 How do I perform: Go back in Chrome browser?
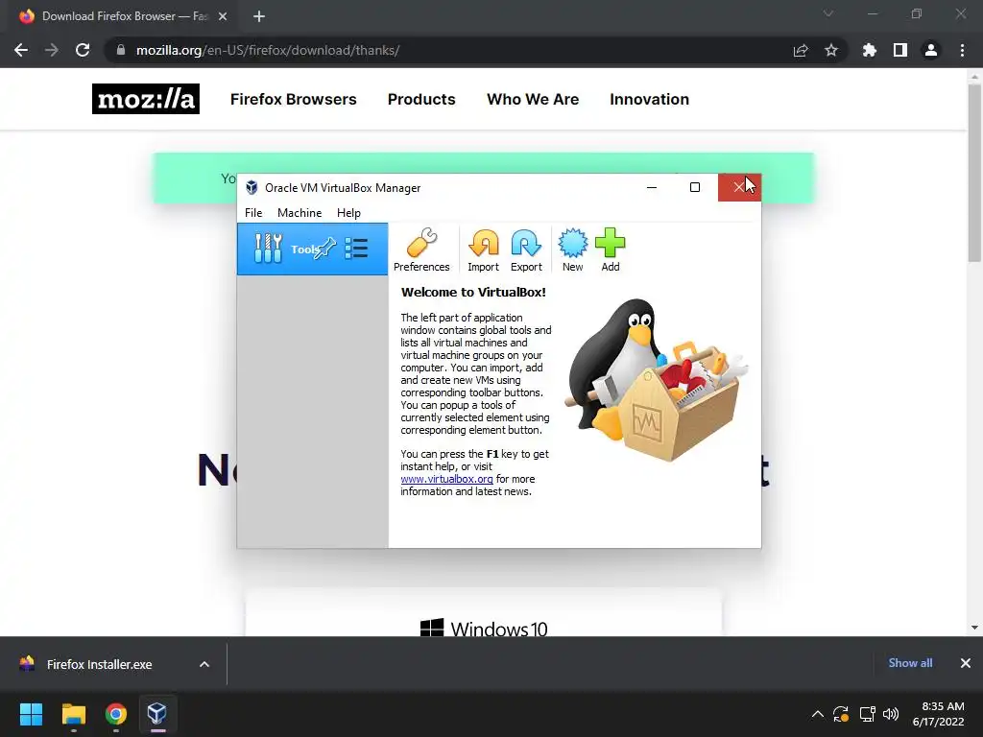(21, 50)
